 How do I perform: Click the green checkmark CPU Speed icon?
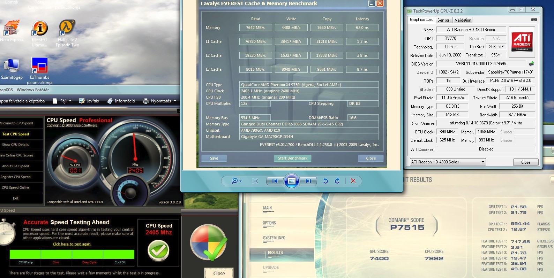(x=158, y=250)
